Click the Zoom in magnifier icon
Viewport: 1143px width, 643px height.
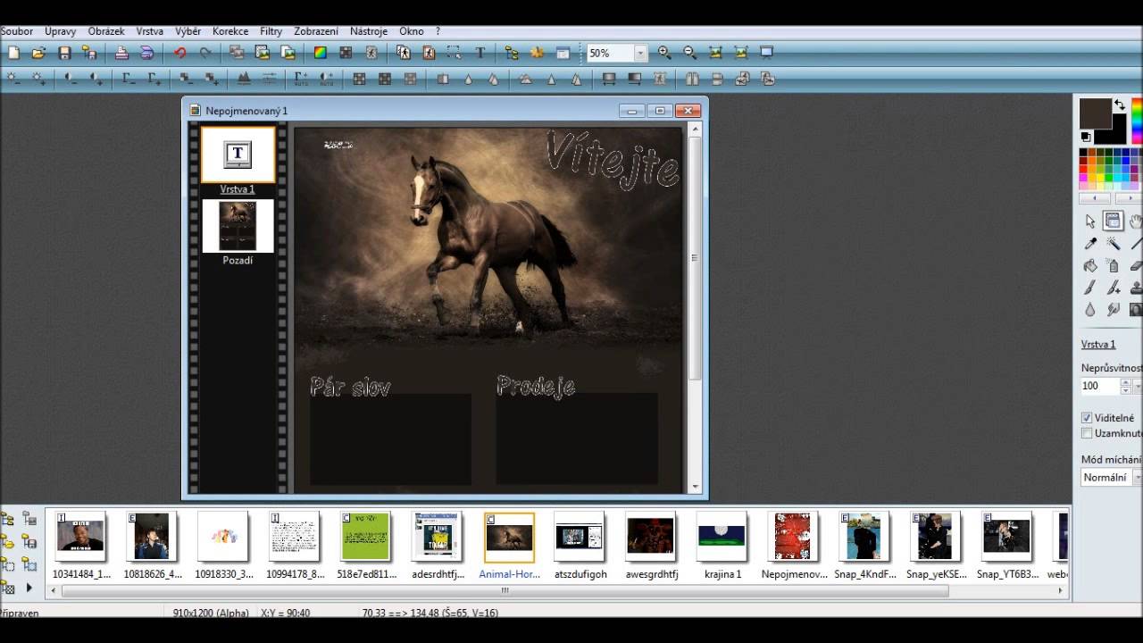664,53
